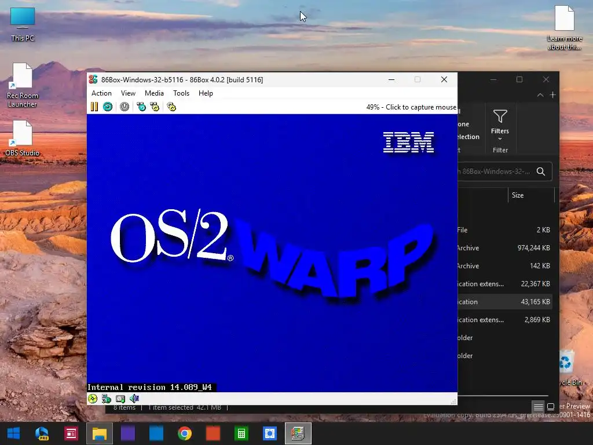
Task: Sort by the Size column header
Action: (531, 195)
